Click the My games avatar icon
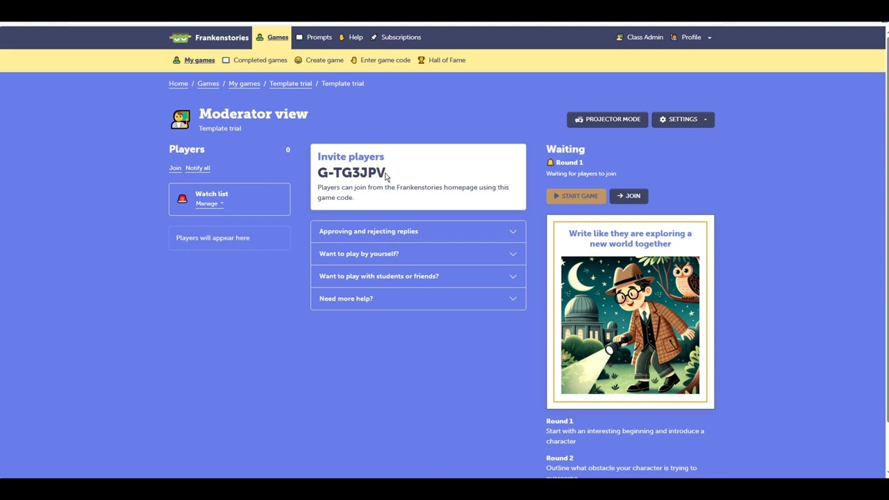 tap(176, 60)
